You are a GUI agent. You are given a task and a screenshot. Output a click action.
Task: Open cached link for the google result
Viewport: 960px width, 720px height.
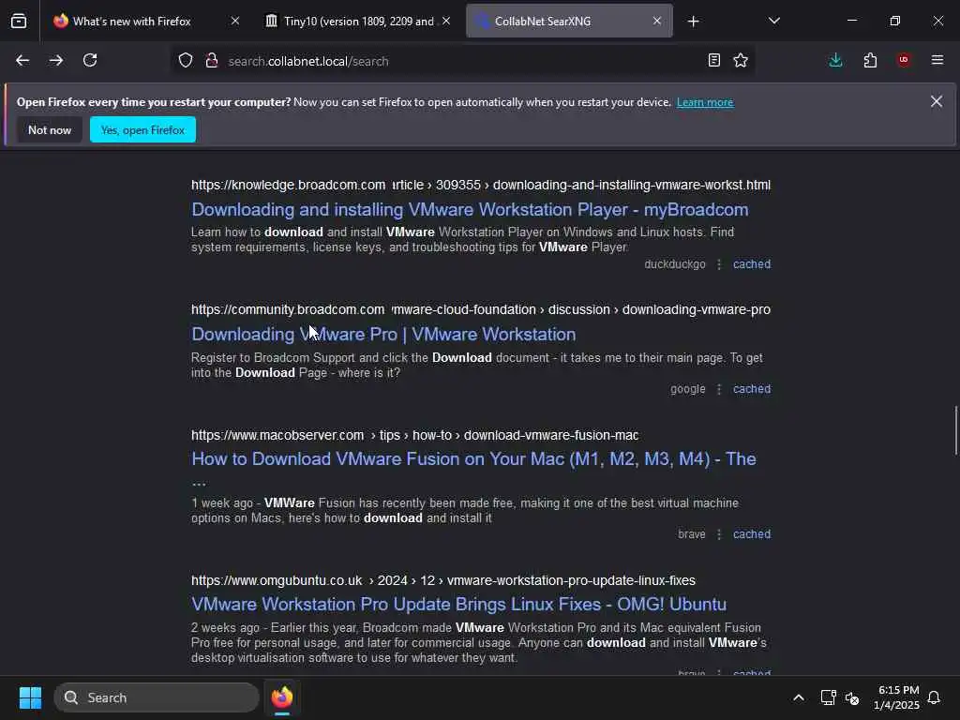click(x=752, y=389)
